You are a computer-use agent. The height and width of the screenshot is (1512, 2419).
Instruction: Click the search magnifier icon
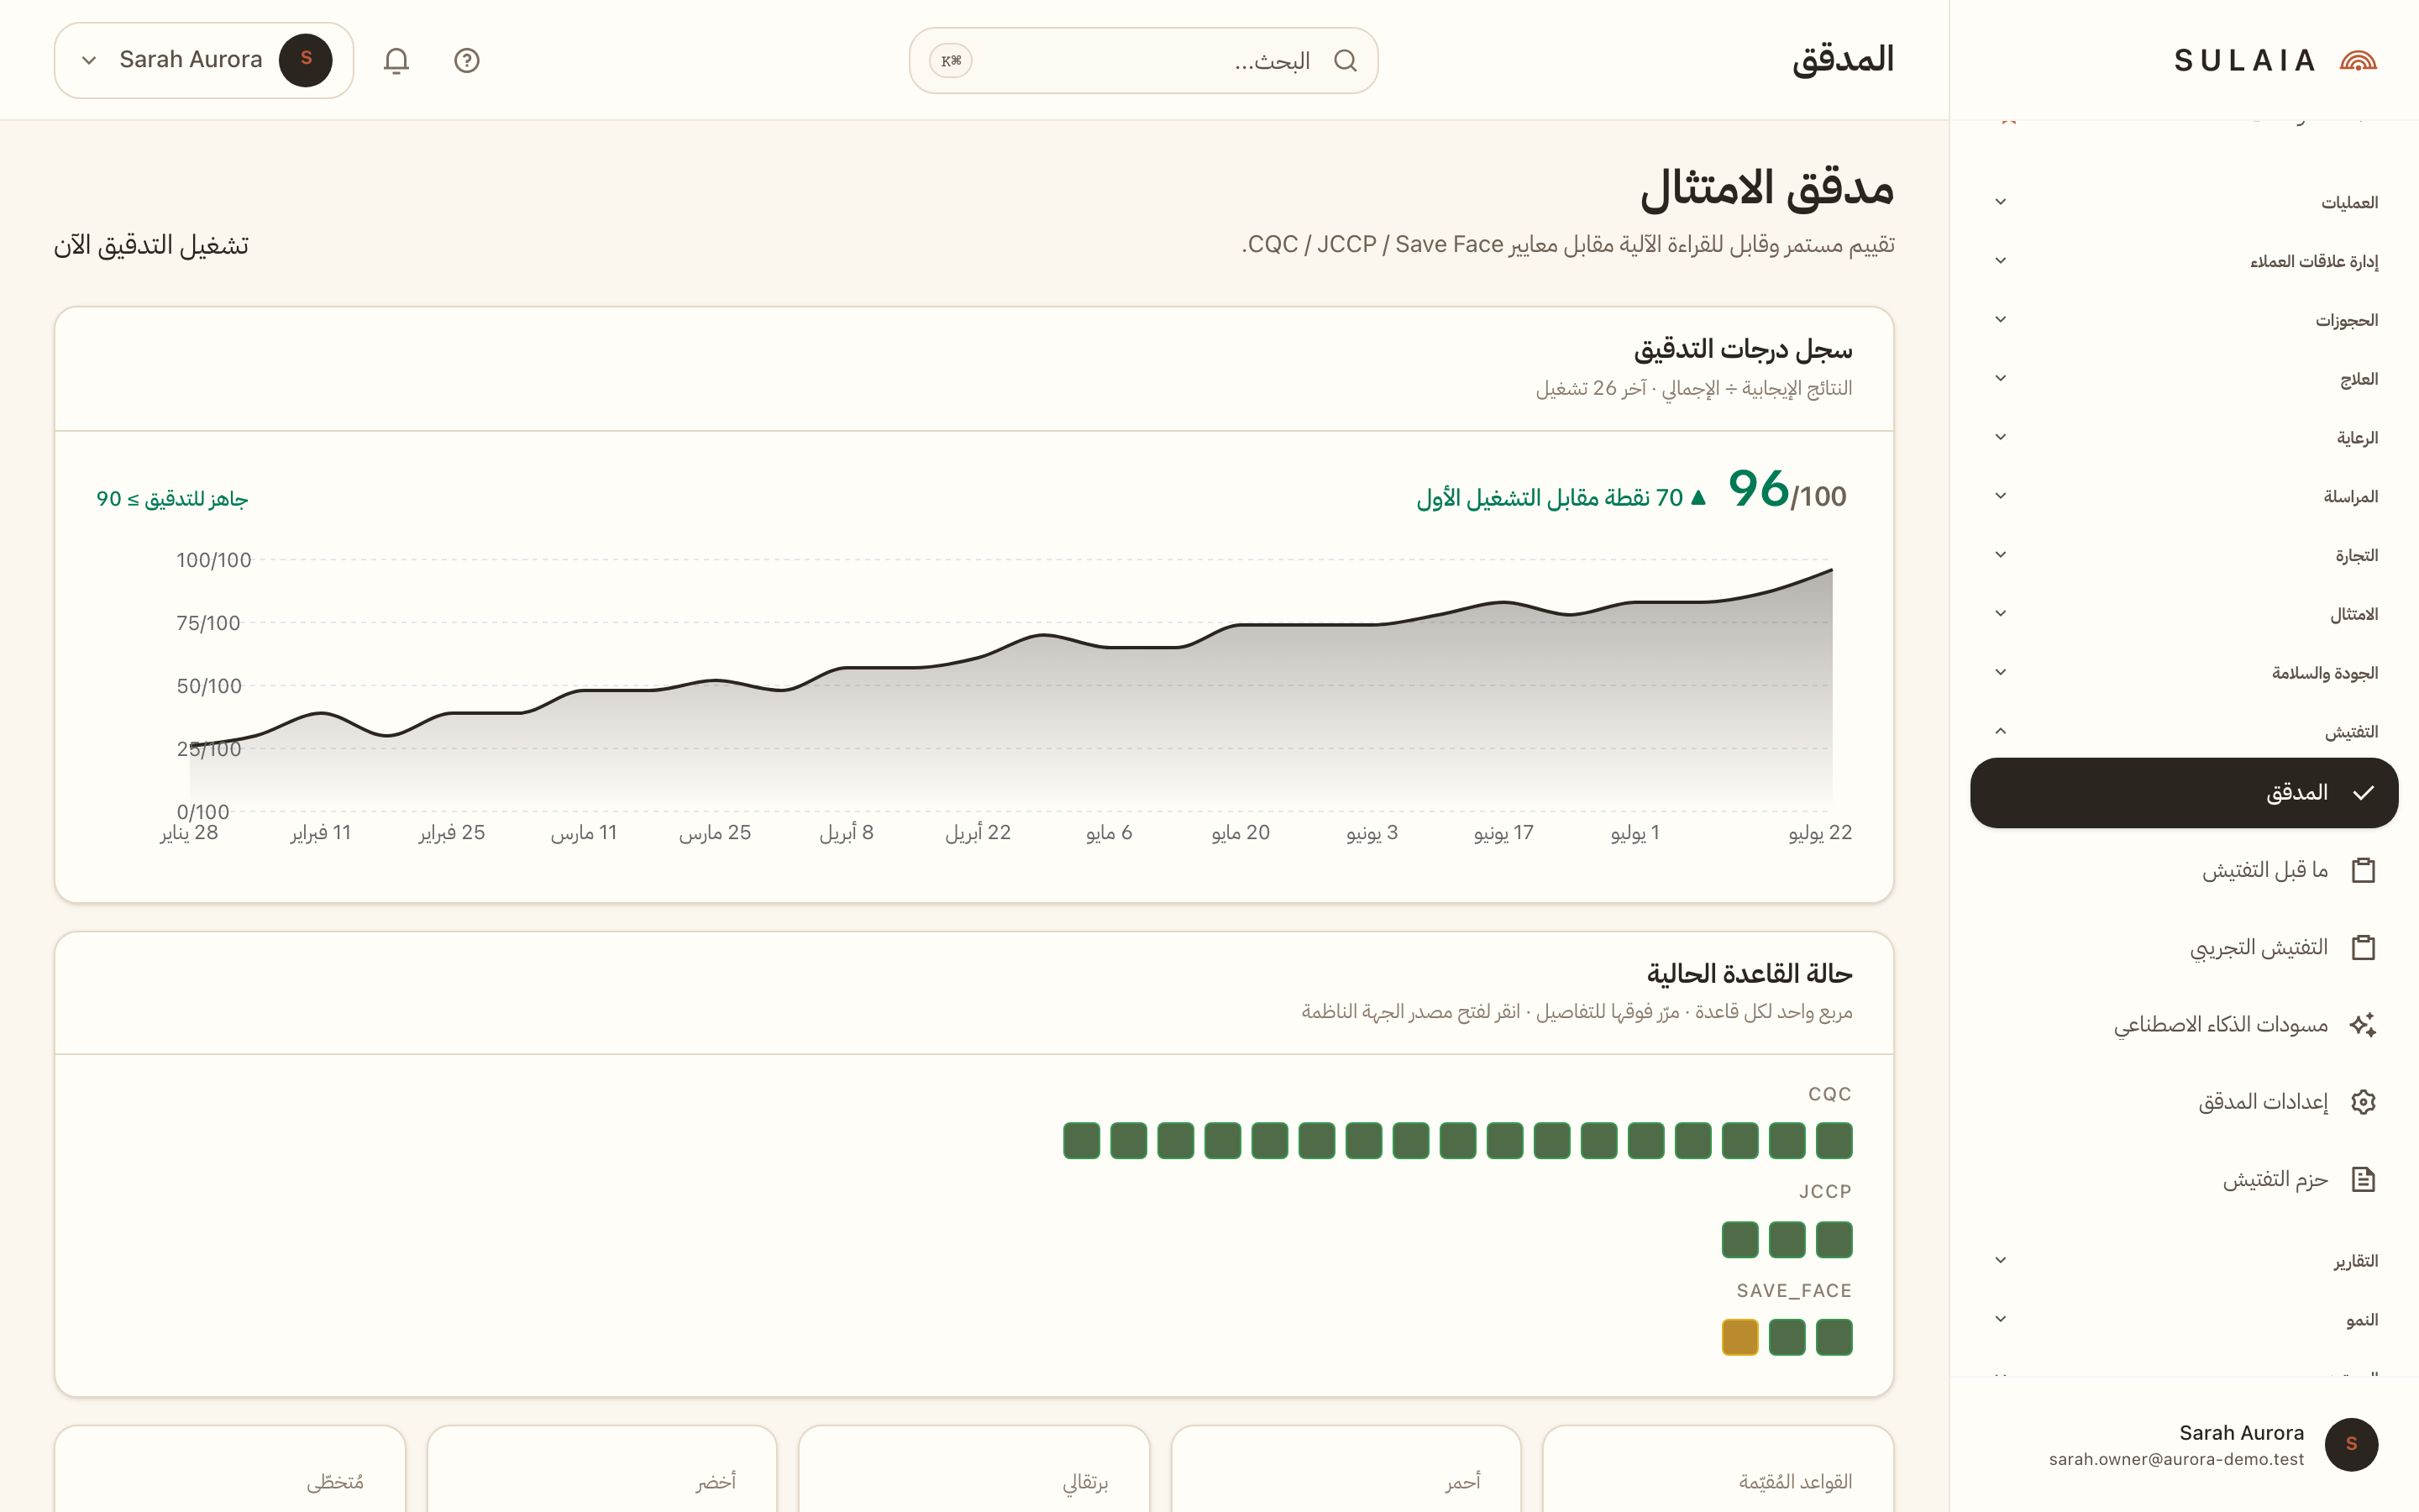(x=1346, y=61)
